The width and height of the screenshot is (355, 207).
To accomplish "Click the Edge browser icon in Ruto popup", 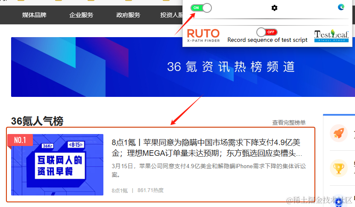I will pos(341,7).
